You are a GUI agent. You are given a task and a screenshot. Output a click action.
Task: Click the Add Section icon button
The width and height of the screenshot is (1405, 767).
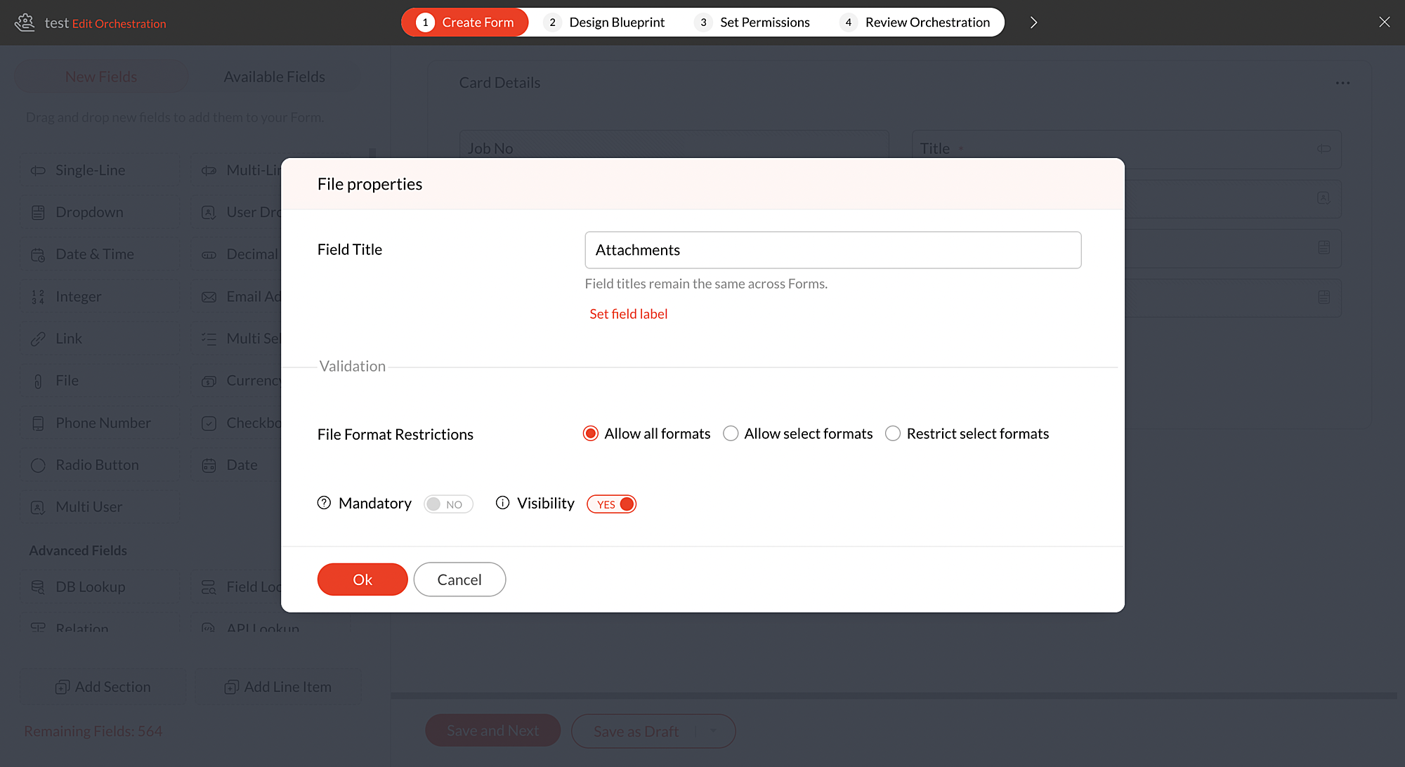(63, 687)
